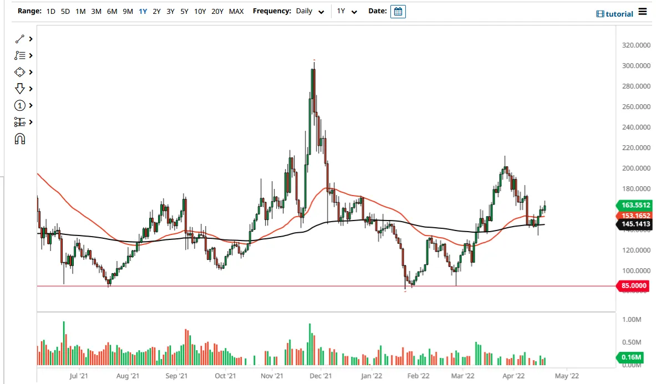This screenshot has height=384, width=656.
Task: Click the 153.1652 red moving average label
Action: point(634,216)
